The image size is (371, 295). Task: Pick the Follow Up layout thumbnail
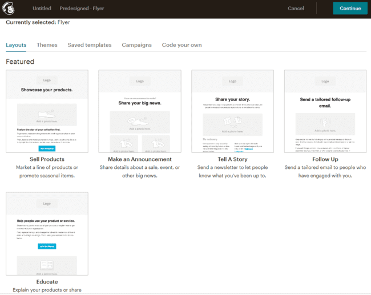click(x=325, y=111)
